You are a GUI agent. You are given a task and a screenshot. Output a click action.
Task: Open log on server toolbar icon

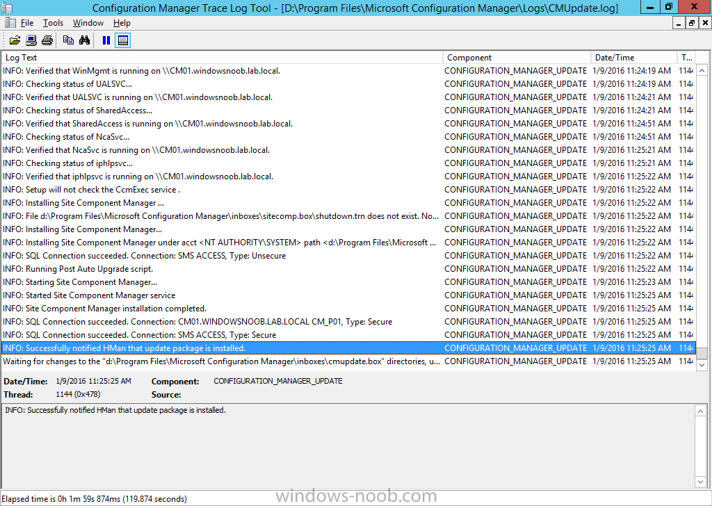pos(31,40)
